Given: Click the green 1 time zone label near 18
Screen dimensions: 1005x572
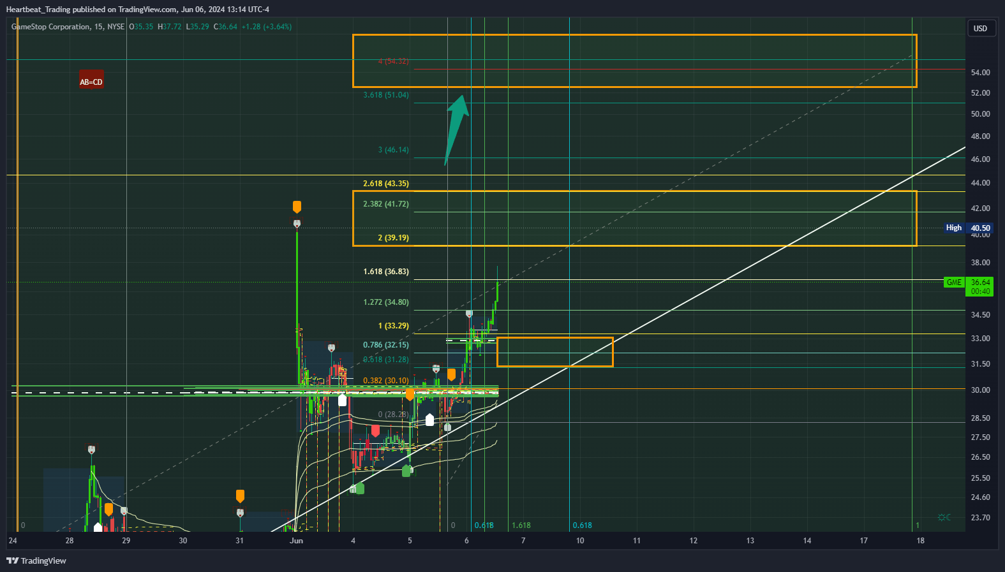Looking at the screenshot, I should [x=918, y=525].
